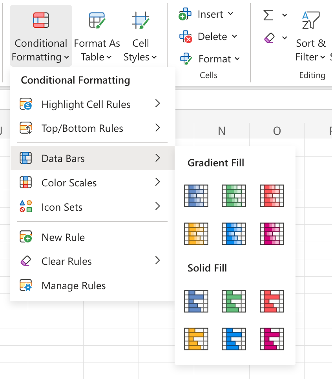
Task: Apply the red gradient fill data bar
Action: [x=272, y=195]
